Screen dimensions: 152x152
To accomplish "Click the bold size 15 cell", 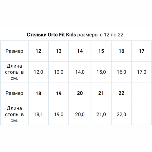I will click(101, 51).
